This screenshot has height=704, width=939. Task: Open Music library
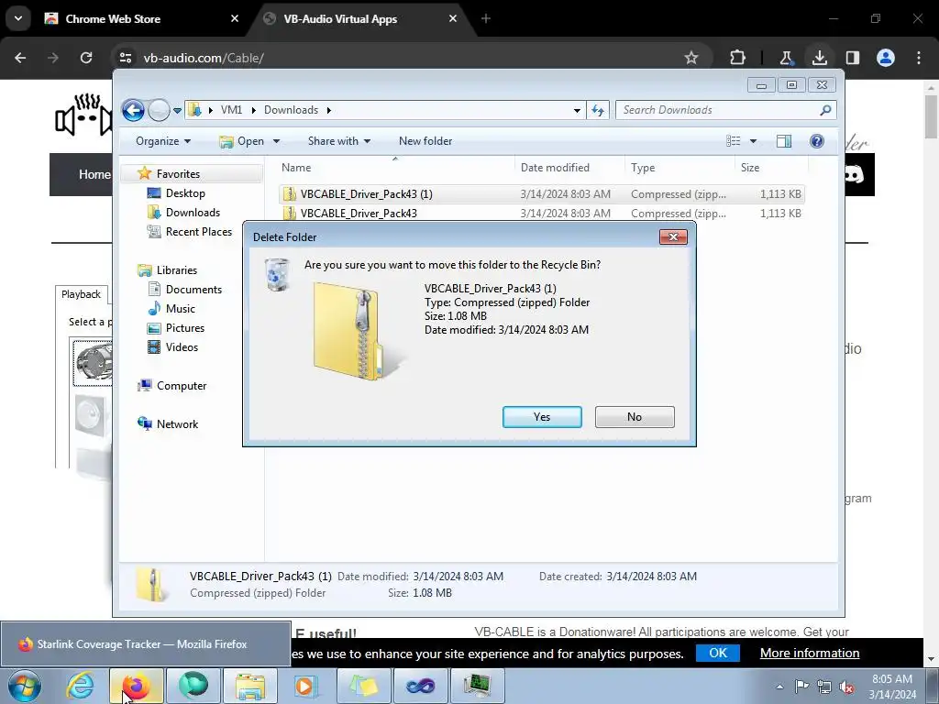click(x=181, y=309)
